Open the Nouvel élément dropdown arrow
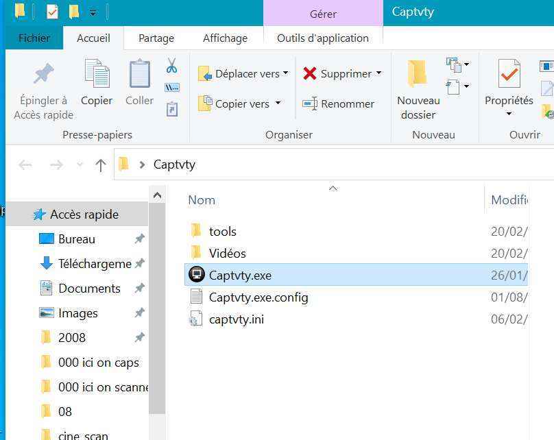This screenshot has width=554, height=440. (x=466, y=64)
